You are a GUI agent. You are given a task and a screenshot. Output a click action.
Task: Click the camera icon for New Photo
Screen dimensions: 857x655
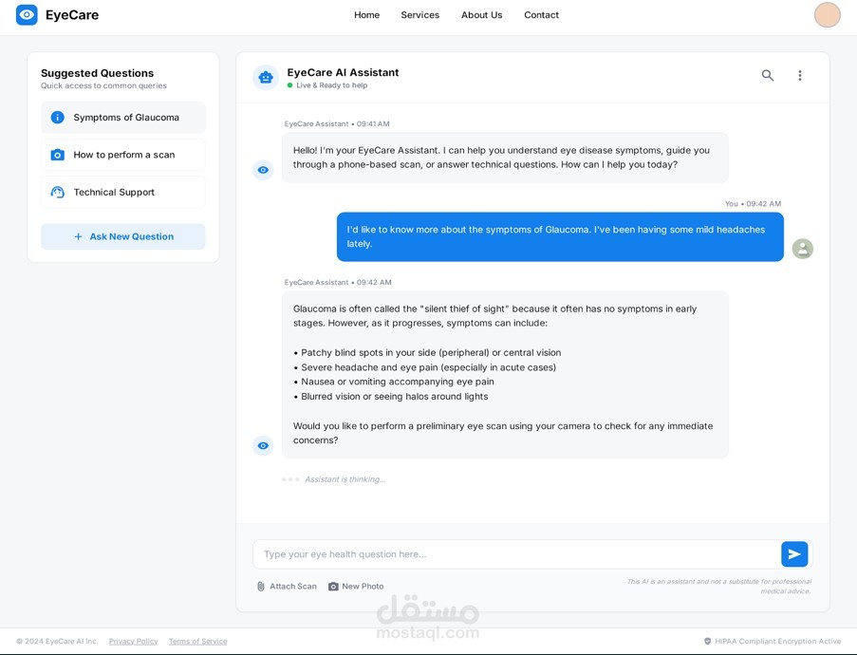tap(333, 586)
